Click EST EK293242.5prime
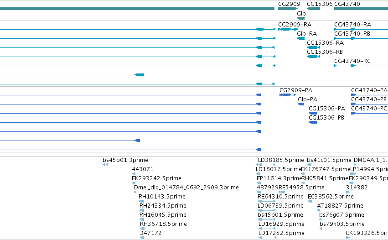388x240 pixels. [x=156, y=178]
